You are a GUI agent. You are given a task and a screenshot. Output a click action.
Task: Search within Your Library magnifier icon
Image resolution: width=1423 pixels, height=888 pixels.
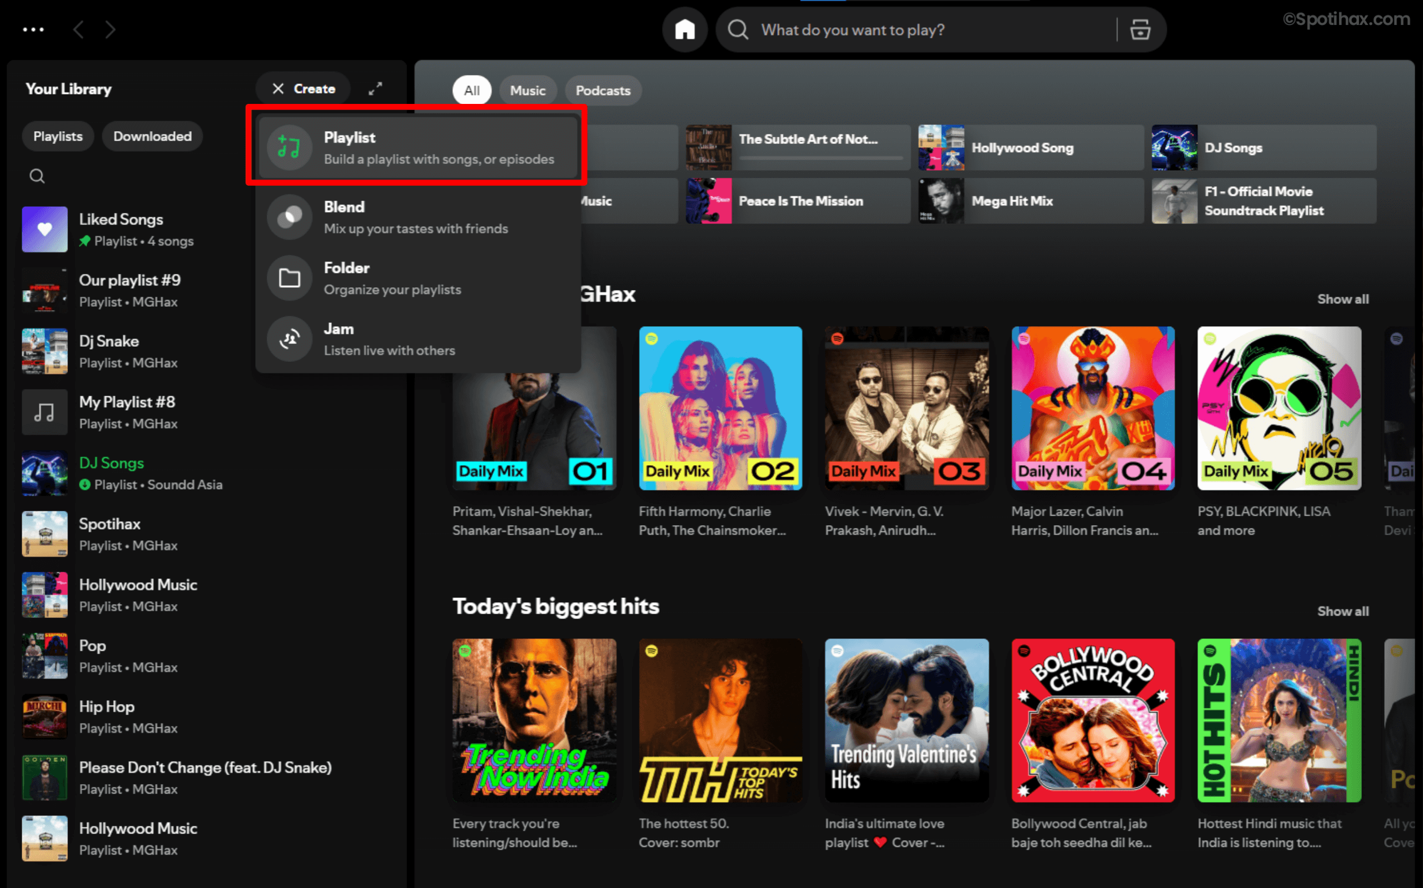tap(37, 176)
